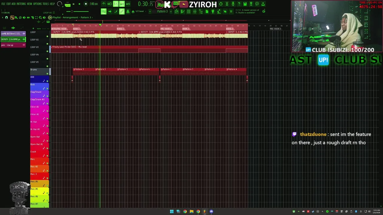Select the Delete tool in Playlist
Screen dimensions: 383x215
20,18
